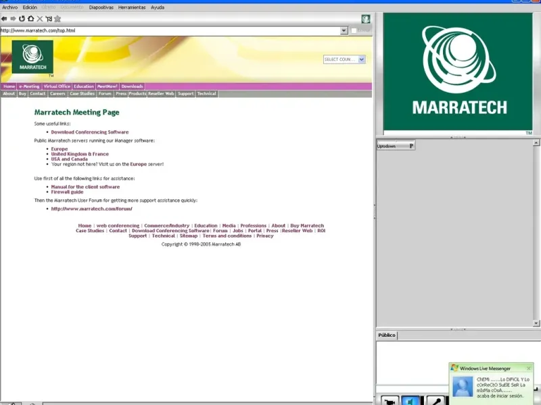Open the e-Meeting navigation tab
The width and height of the screenshot is (541, 405).
pyautogui.click(x=29, y=86)
